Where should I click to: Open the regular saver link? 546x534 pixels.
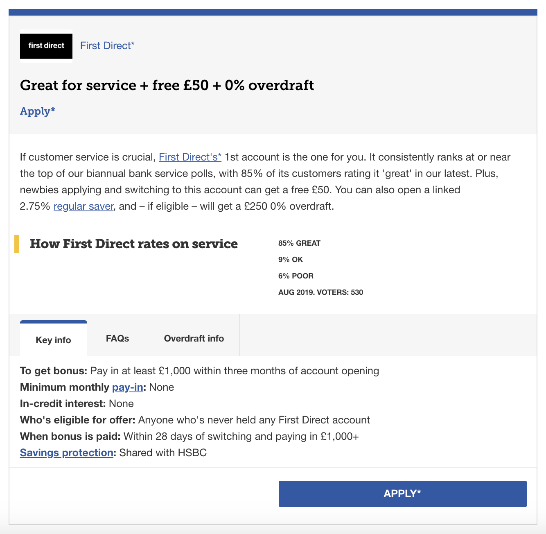coord(83,206)
